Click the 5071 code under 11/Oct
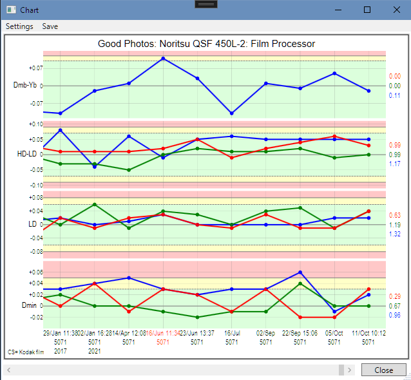This screenshot has height=380, width=411. point(368,342)
